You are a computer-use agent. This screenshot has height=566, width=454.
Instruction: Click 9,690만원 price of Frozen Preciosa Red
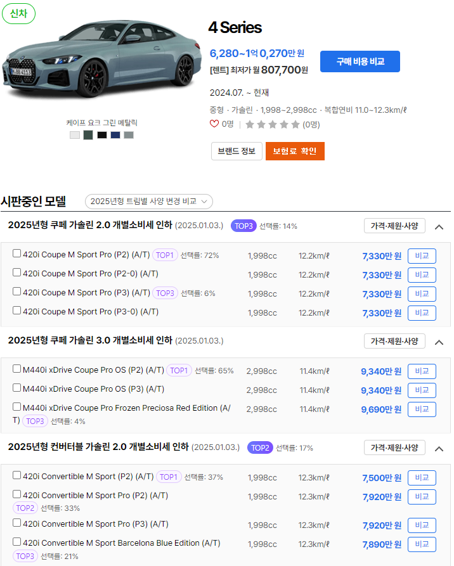(381, 409)
